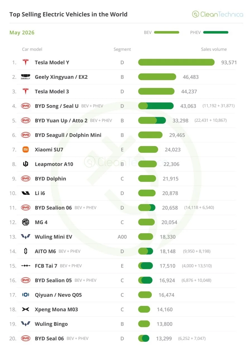Click the BYD Song / Seal U stacked bar
The image size is (252, 358).
[x=156, y=106]
